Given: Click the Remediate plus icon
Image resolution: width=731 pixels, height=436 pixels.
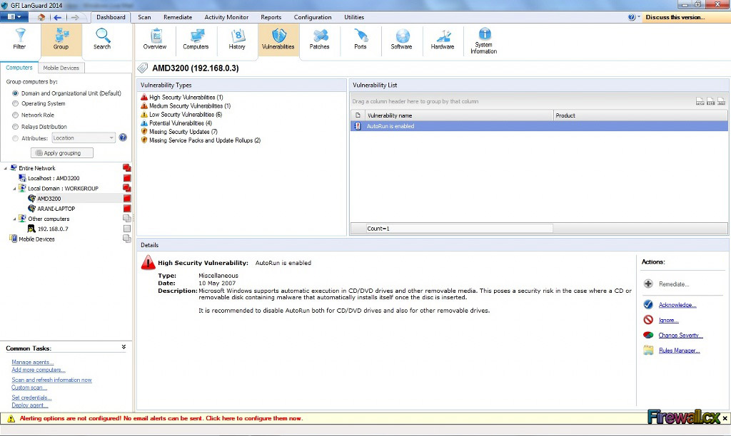Looking at the screenshot, I should [648, 284].
